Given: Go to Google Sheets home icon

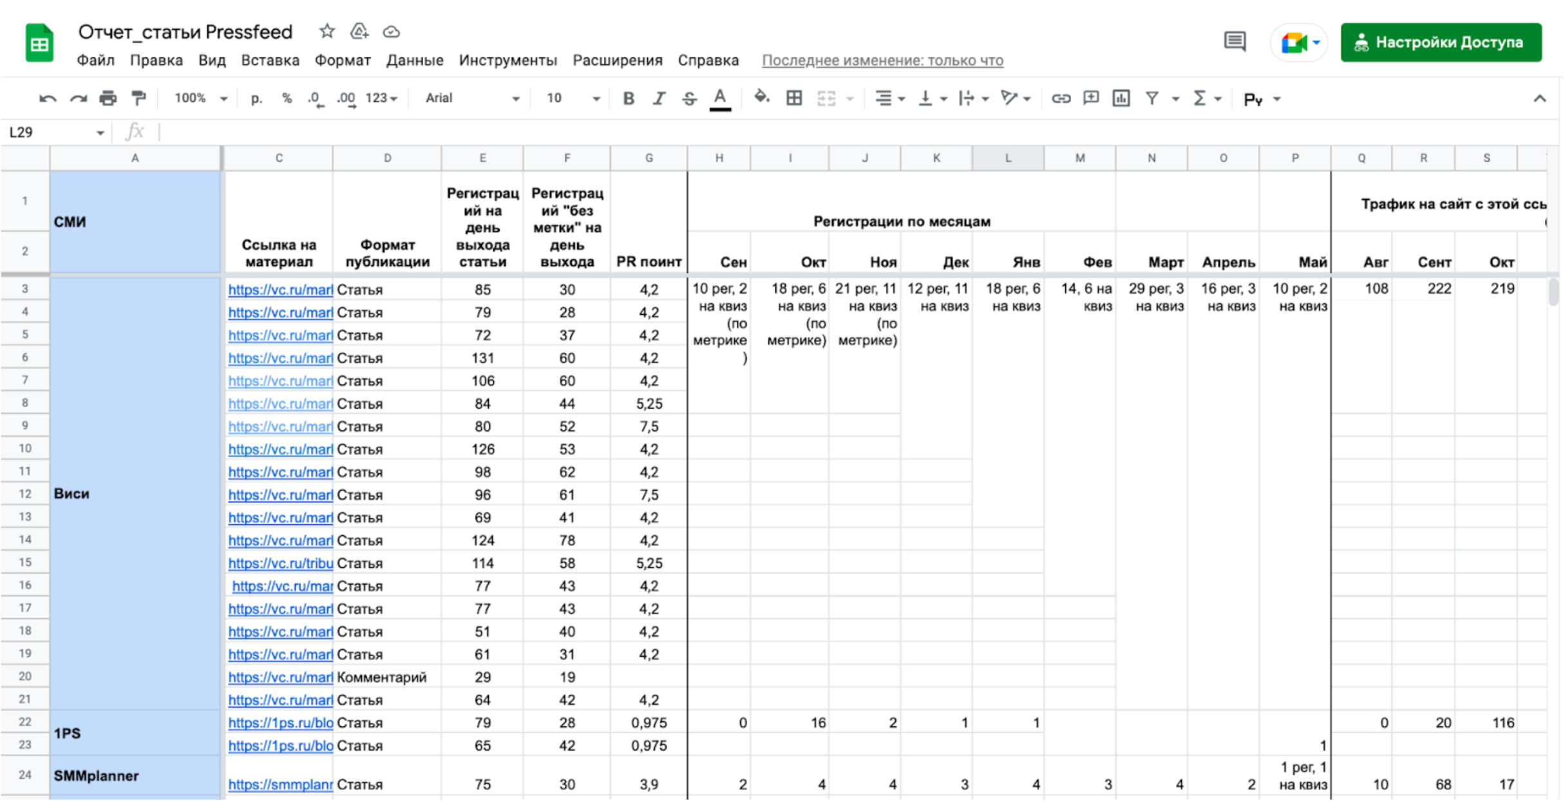Looking at the screenshot, I should [39, 43].
